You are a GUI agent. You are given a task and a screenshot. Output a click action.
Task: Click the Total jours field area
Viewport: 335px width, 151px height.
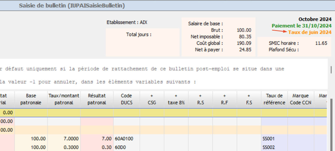coord(142,42)
